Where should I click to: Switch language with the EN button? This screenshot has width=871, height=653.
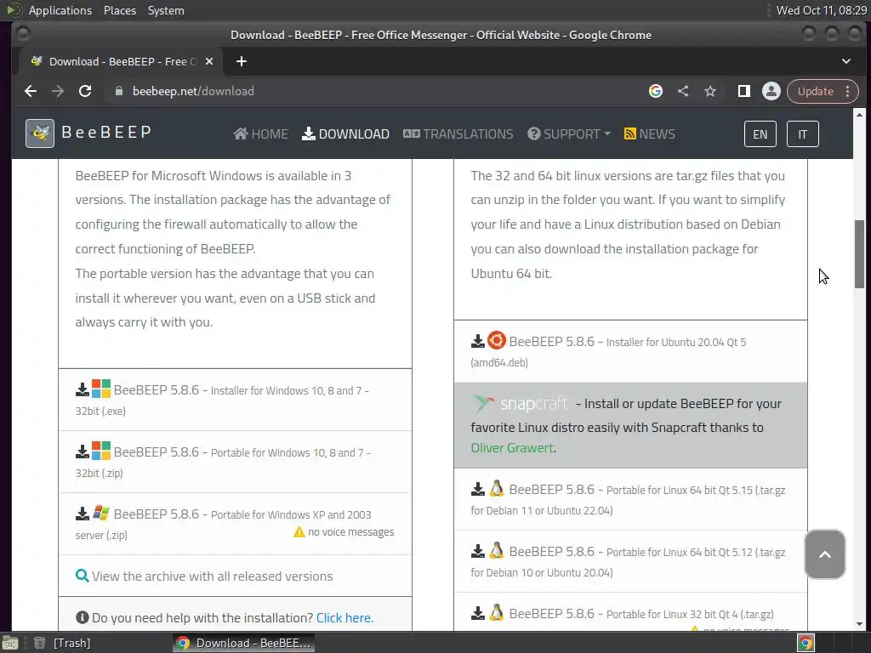(760, 133)
